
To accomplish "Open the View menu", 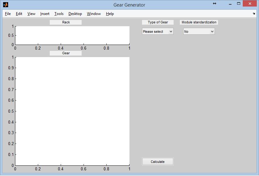I will (x=31, y=14).
